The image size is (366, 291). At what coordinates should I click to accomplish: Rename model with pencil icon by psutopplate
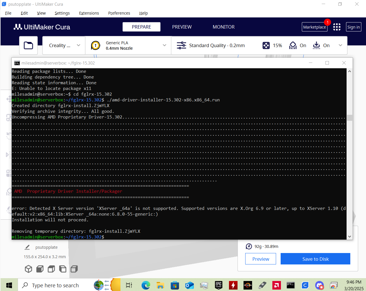[27, 247]
